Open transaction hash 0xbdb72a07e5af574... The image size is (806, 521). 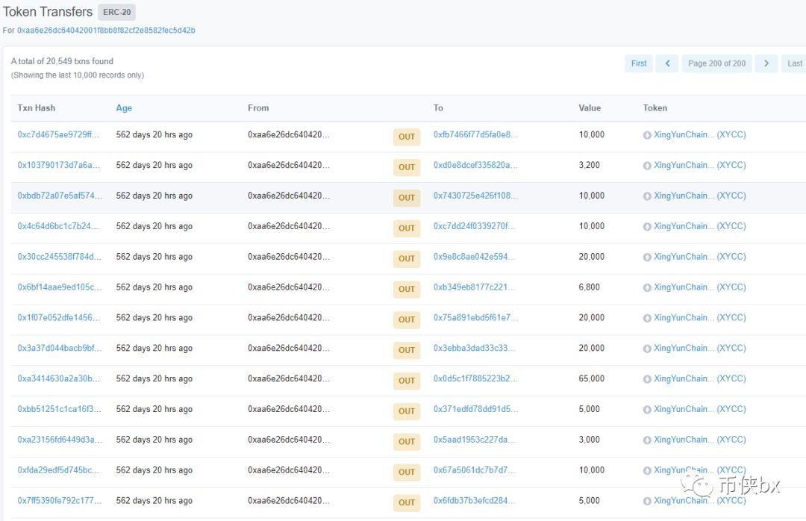click(60, 196)
